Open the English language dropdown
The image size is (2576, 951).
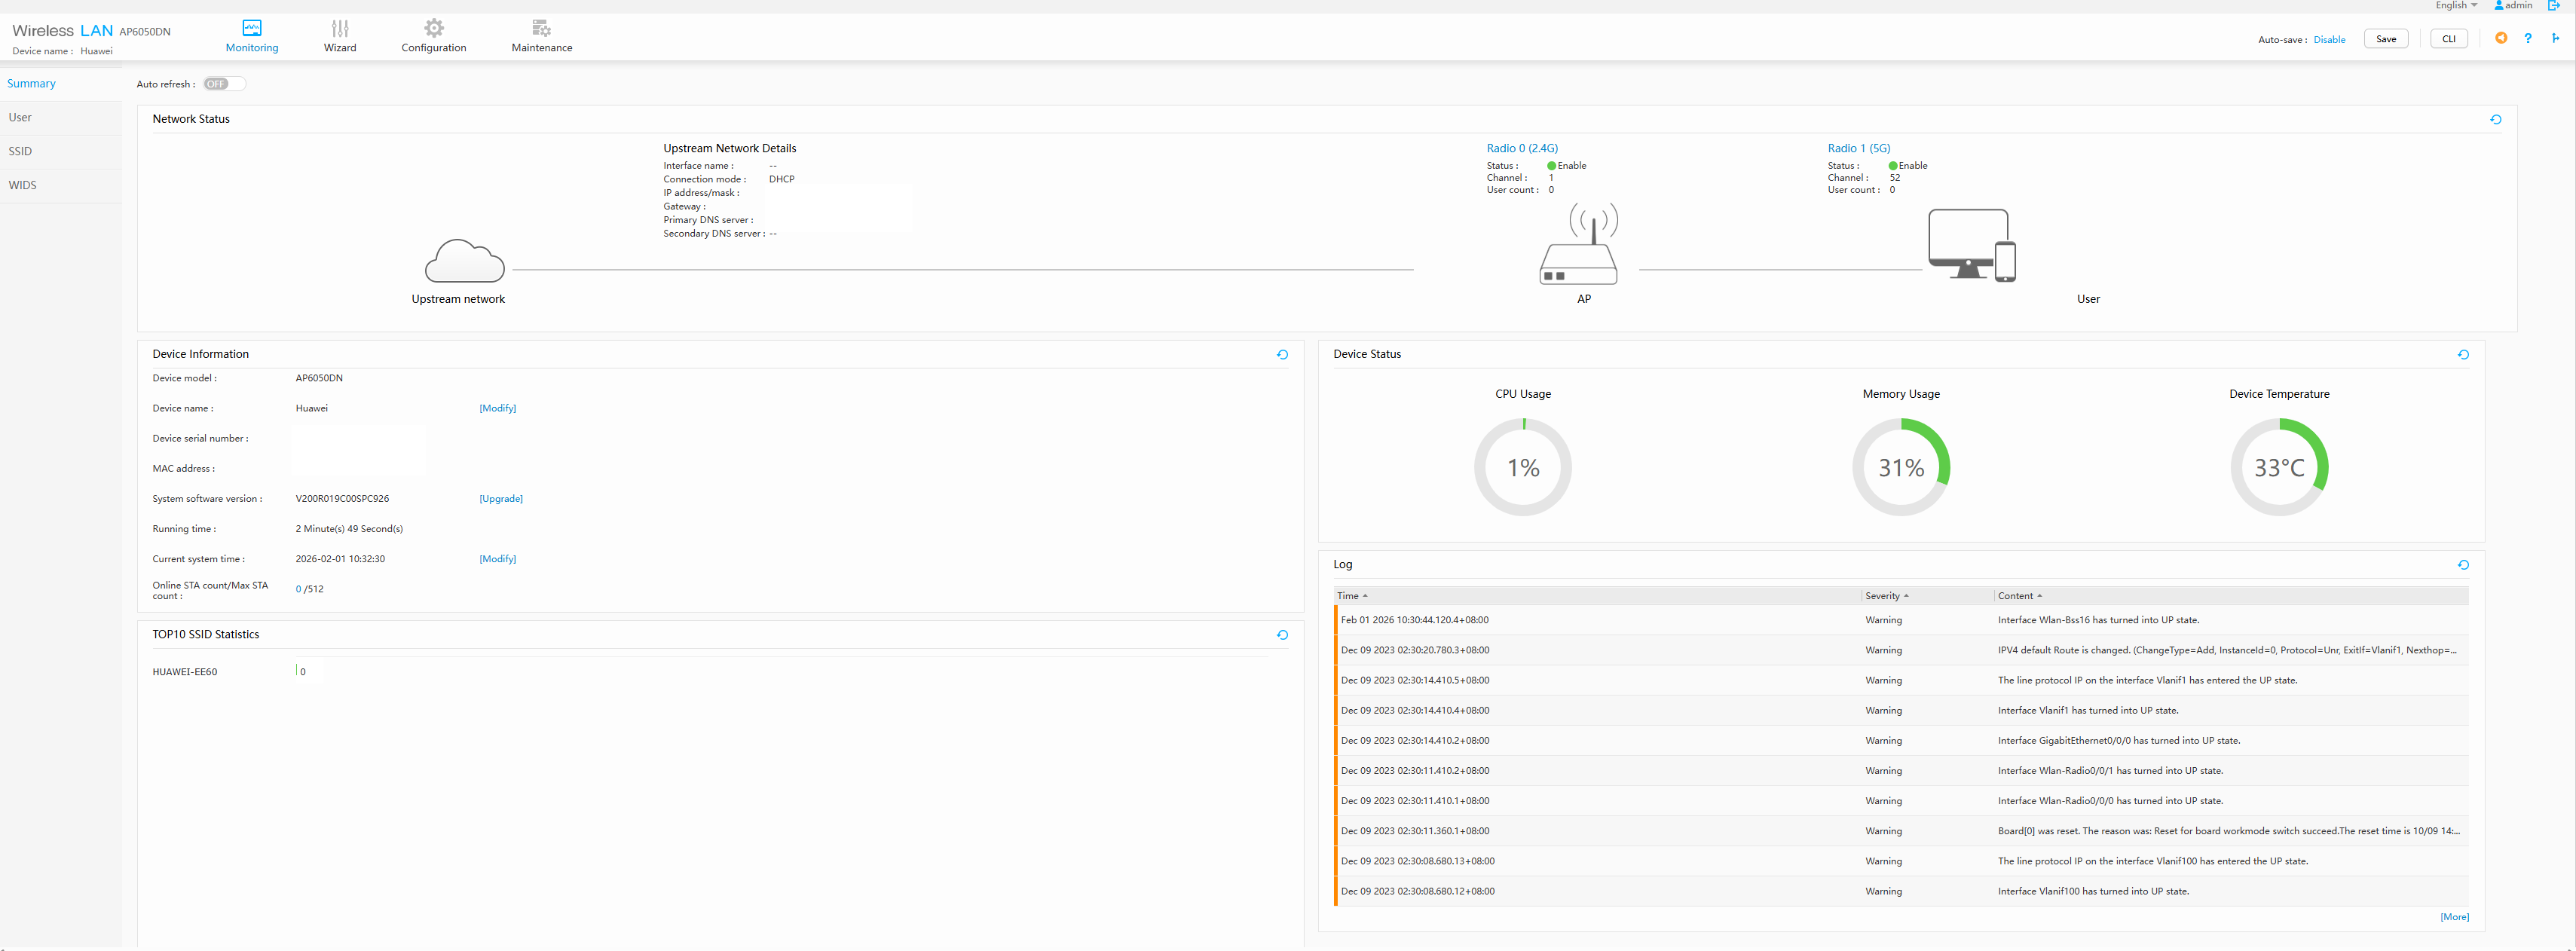coord(2456,6)
